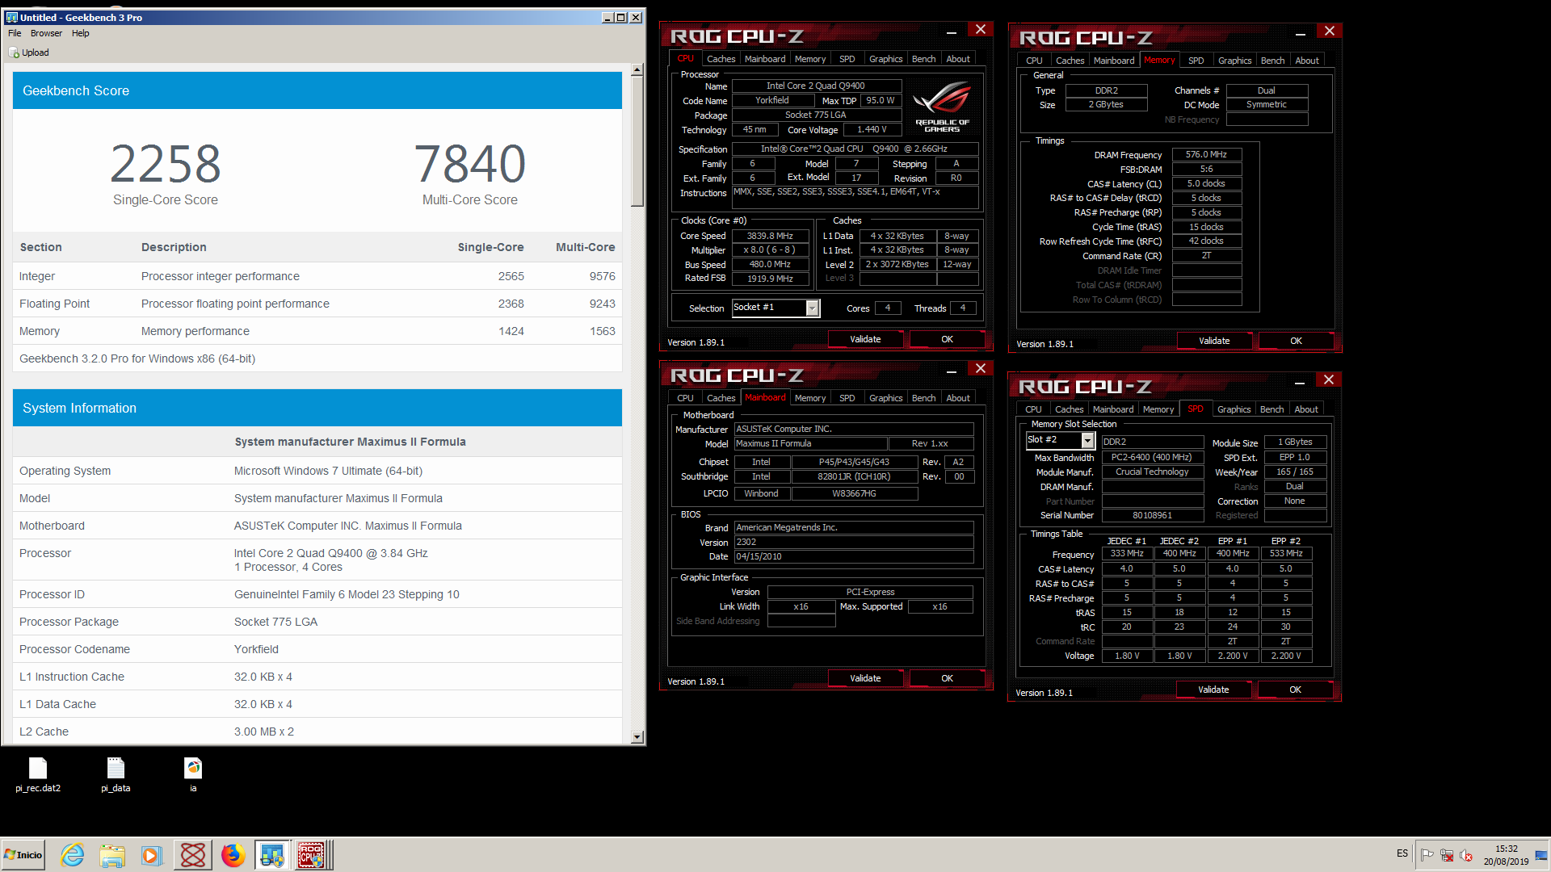Viewport: 1551px width, 872px height.
Task: Click the red atom-shaped taskbar icon
Action: coord(193,855)
